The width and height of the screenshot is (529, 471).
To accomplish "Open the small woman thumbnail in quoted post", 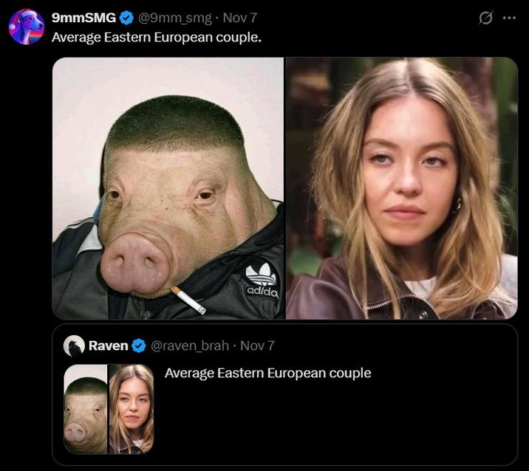I will click(x=132, y=408).
